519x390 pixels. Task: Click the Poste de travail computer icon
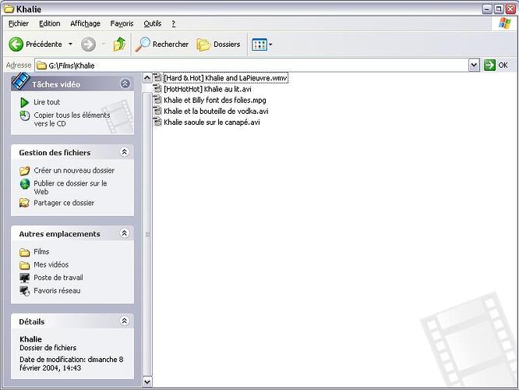click(25, 278)
